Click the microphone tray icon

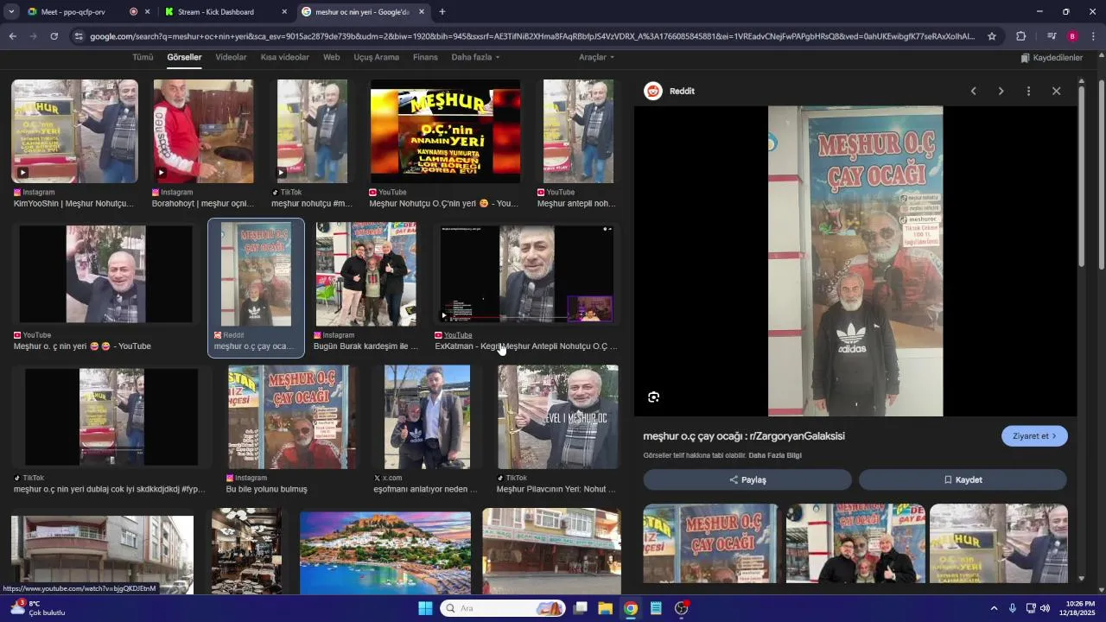click(1013, 608)
